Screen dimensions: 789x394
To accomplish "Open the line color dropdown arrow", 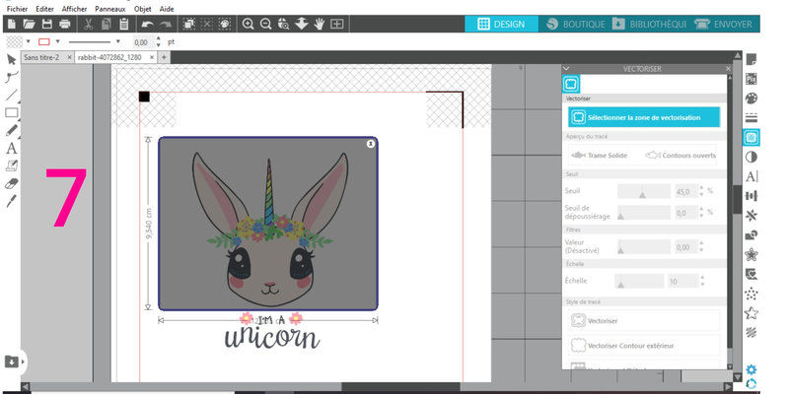I will click(59, 42).
